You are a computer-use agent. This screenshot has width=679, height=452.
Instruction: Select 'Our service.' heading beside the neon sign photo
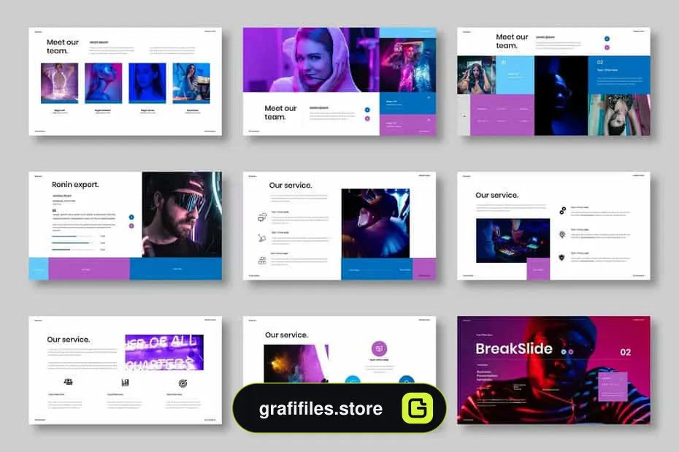pyautogui.click(x=69, y=340)
